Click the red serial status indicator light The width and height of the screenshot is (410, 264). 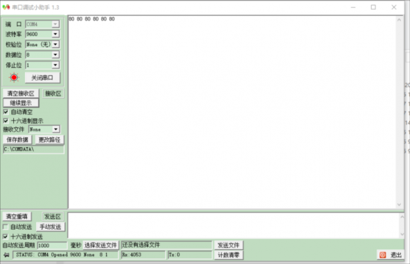pos(14,77)
